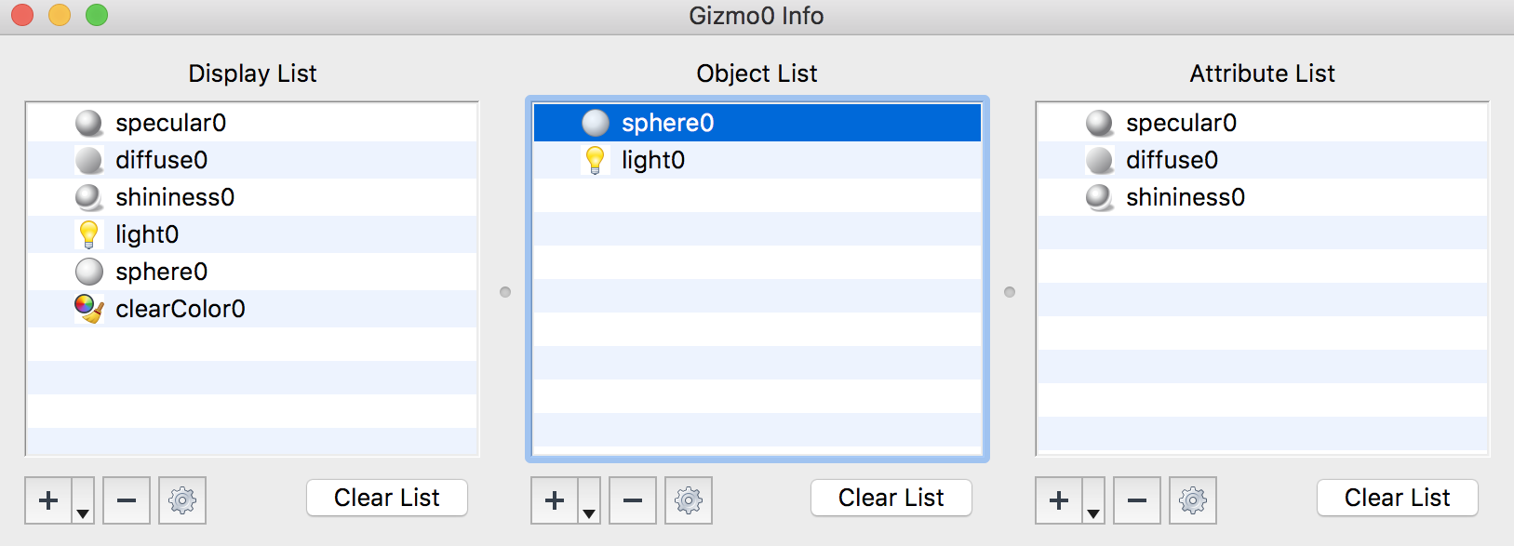Click Clear List under Display List
The image size is (1514, 546).
(387, 498)
